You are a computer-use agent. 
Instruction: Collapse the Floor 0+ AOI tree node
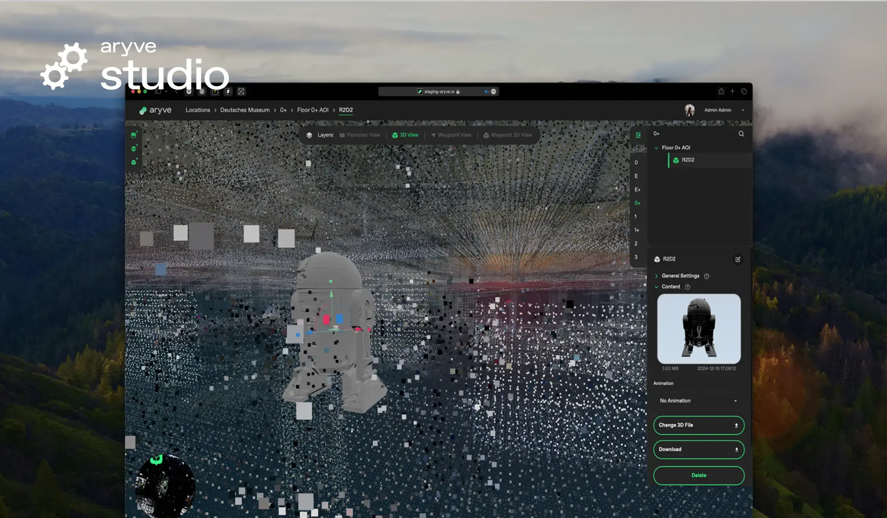point(656,148)
